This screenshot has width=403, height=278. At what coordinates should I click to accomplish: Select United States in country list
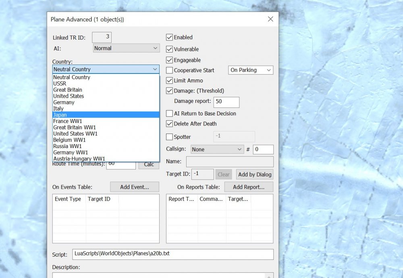69,96
